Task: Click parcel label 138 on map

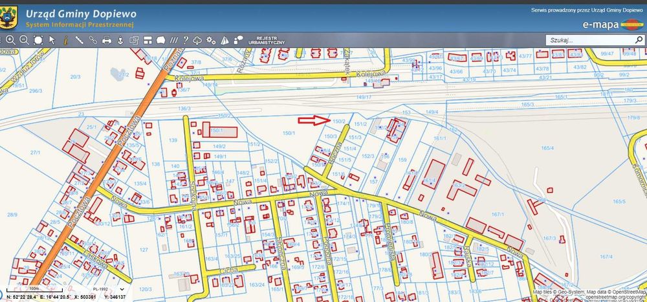Action: 155,164
